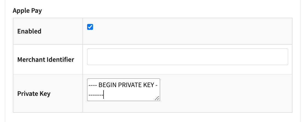Click the word Private in the row label
This screenshot has width=307, height=122.
pyautogui.click(x=26, y=94)
